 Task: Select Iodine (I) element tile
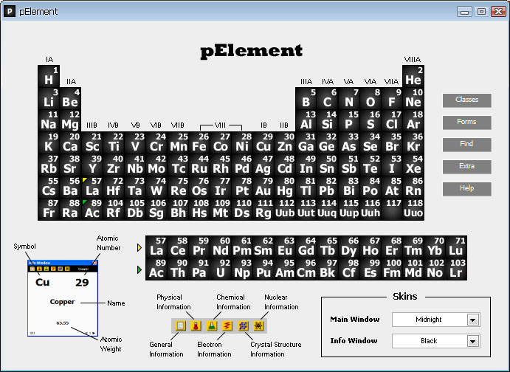[x=392, y=165]
